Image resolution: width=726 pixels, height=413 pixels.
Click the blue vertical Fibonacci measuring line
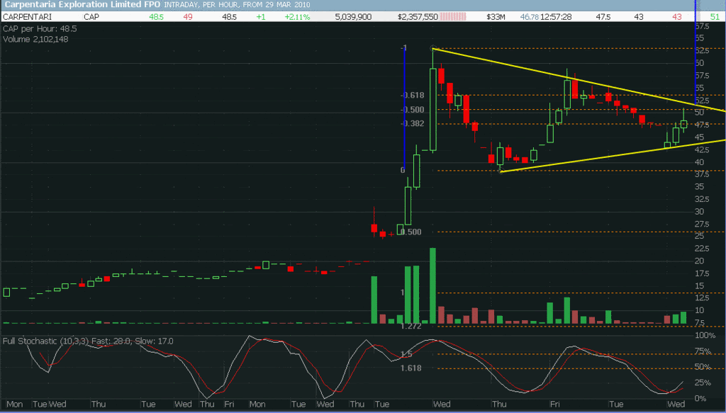[x=405, y=108]
